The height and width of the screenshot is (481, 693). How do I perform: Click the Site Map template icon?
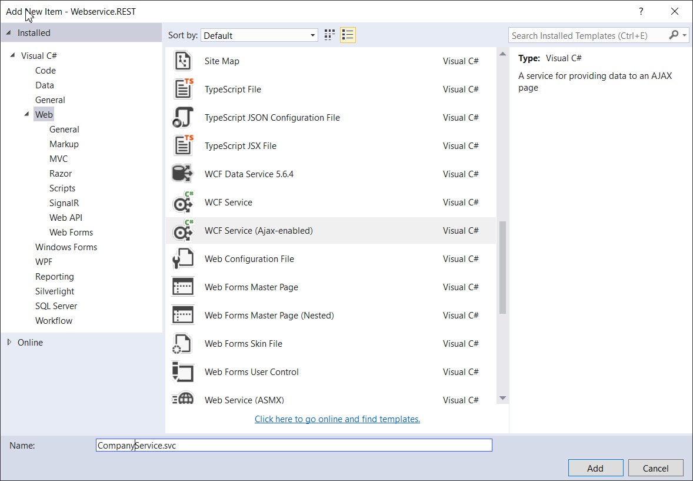[182, 61]
